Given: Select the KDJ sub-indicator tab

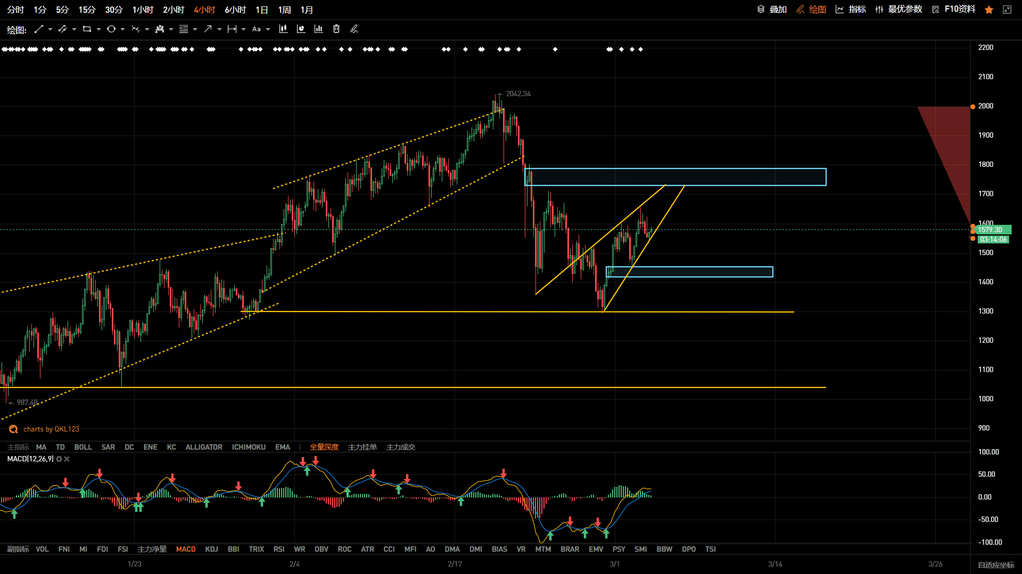Looking at the screenshot, I should (x=211, y=549).
